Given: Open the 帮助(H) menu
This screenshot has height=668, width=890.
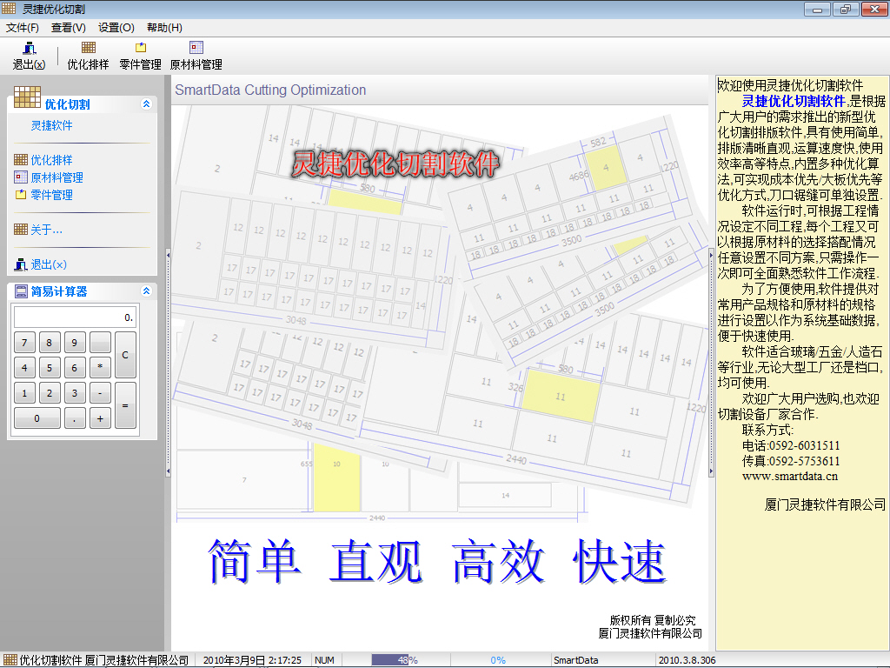Looking at the screenshot, I should pos(164,27).
